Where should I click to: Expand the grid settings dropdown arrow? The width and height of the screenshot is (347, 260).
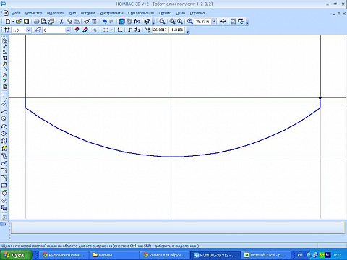111,30
